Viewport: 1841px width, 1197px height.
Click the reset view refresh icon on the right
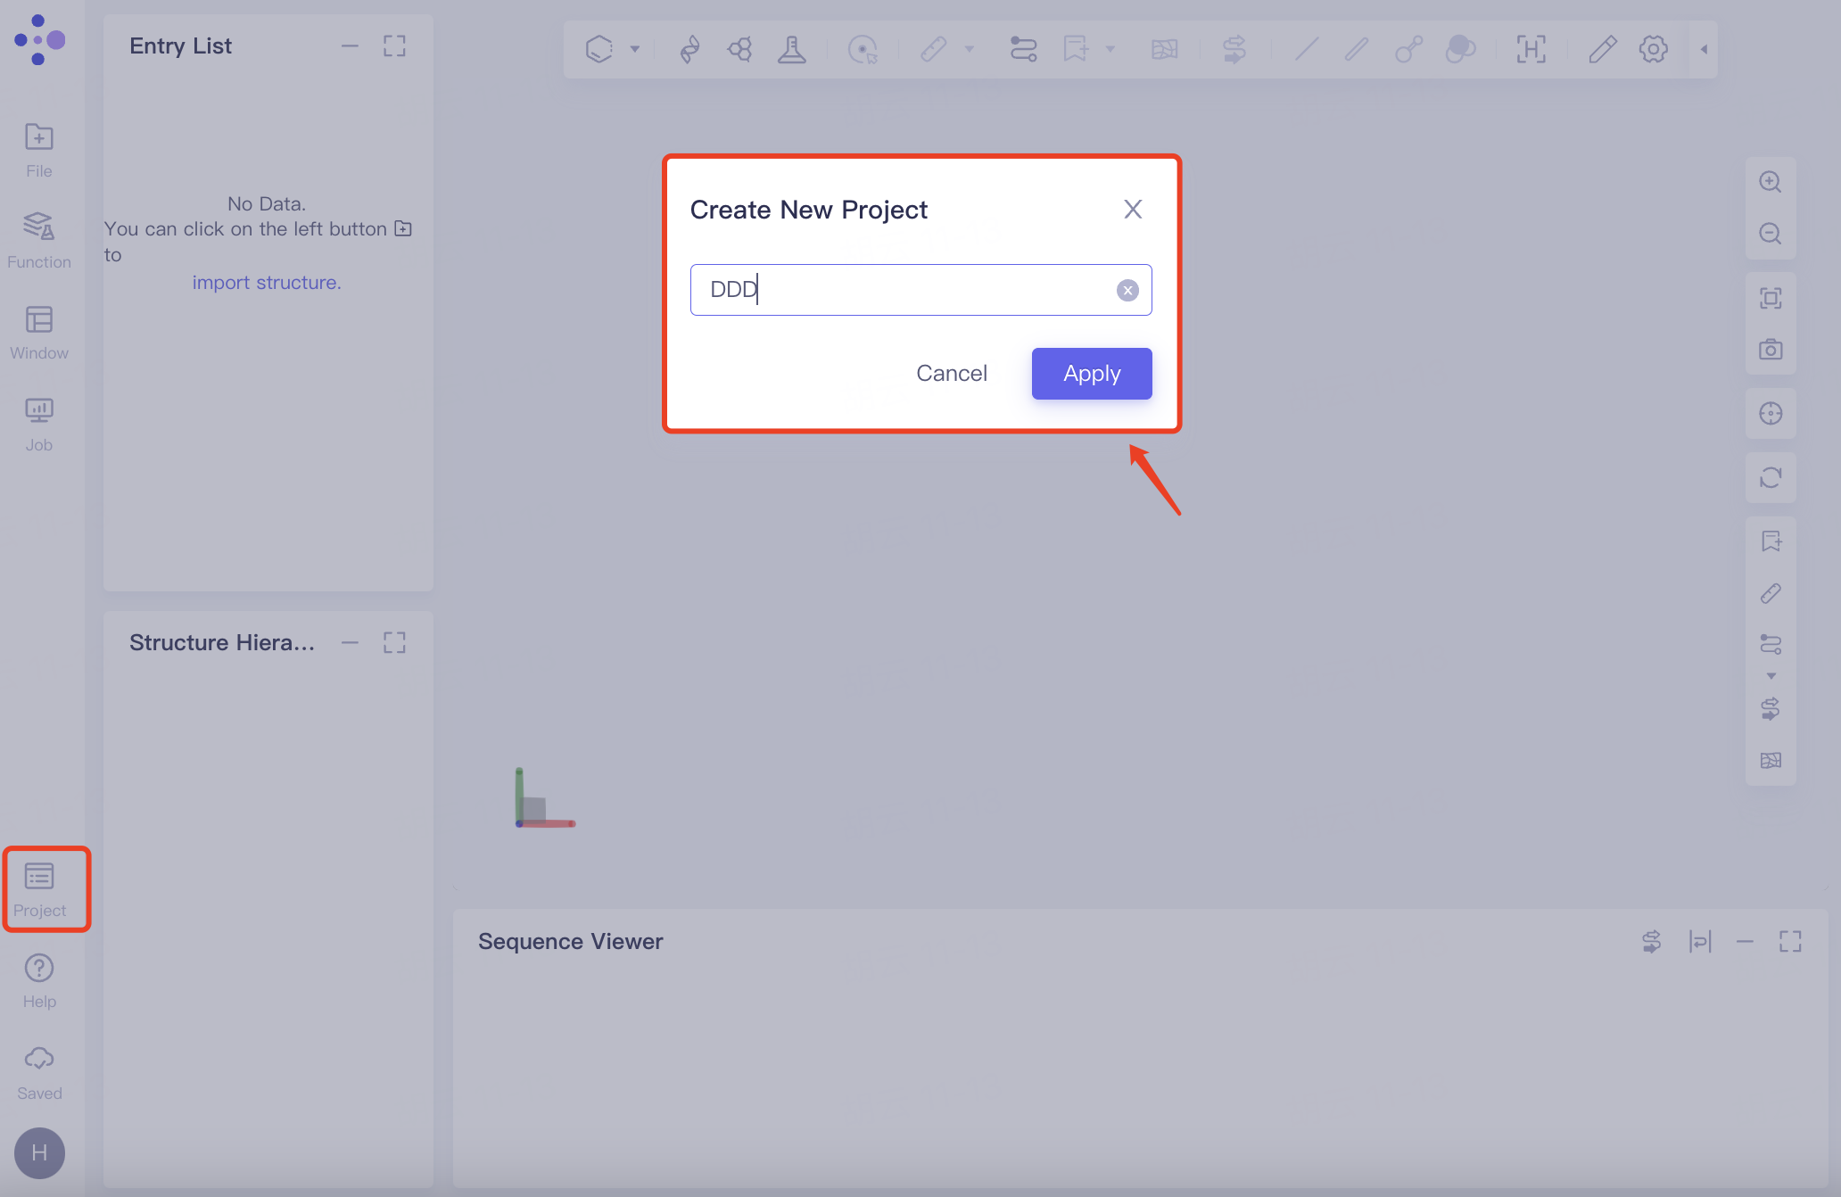coord(1771,478)
